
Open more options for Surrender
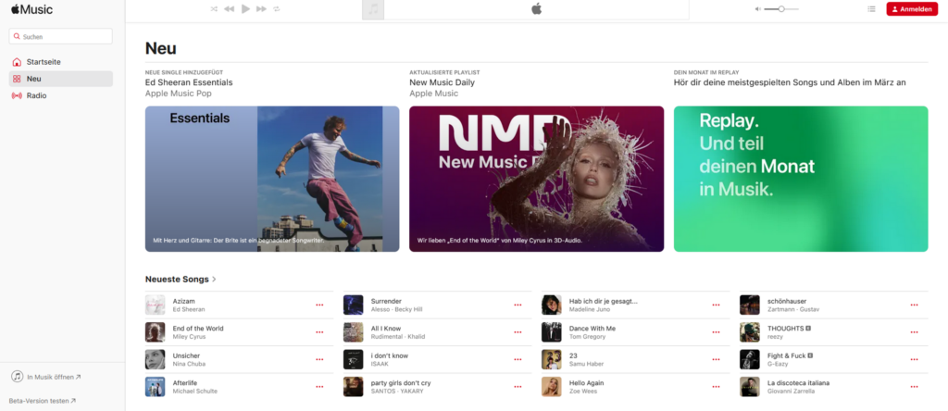[518, 305]
